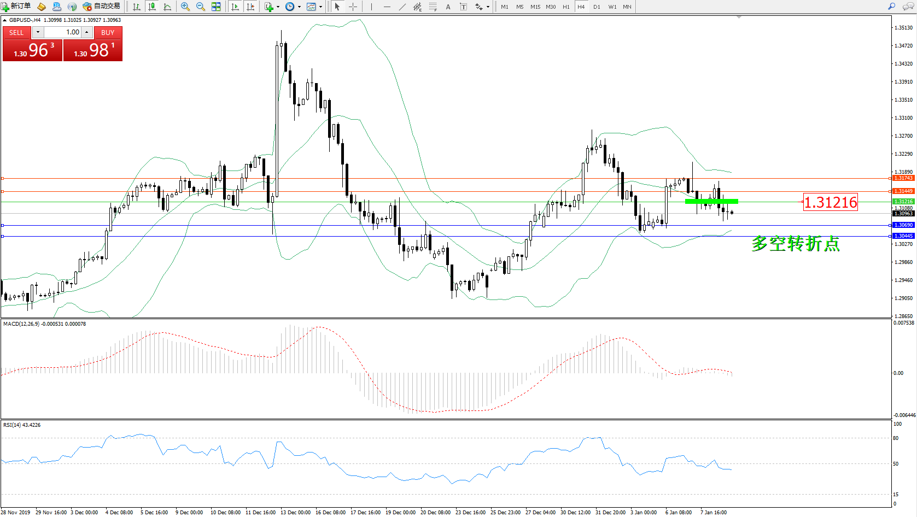Select the crosshair cursor tool
The image size is (917, 517).
click(353, 7)
